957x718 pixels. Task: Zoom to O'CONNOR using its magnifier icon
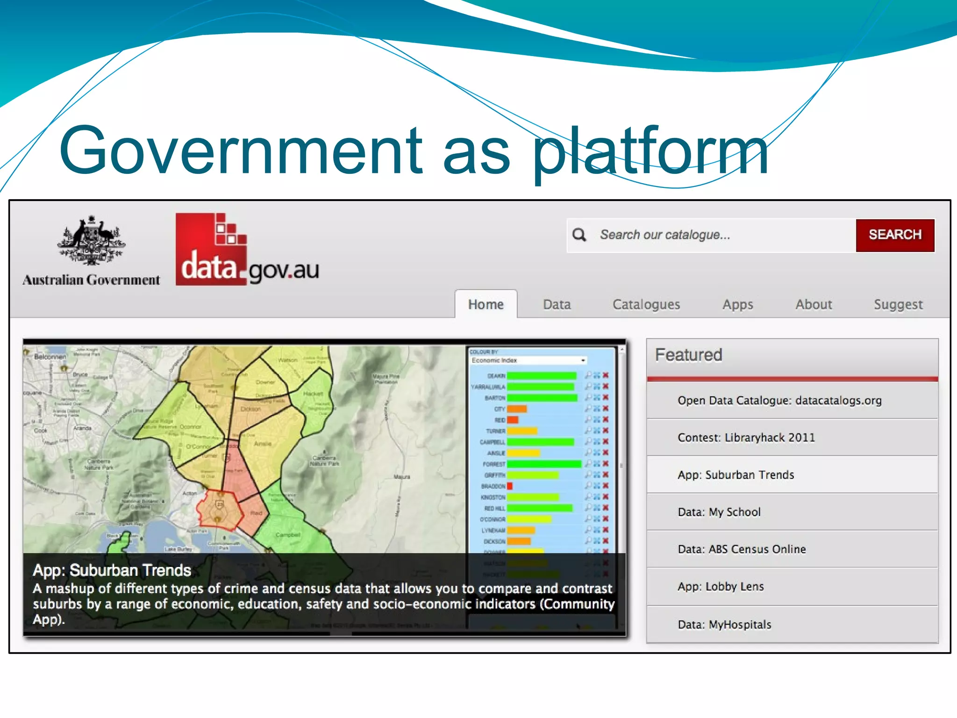click(588, 518)
